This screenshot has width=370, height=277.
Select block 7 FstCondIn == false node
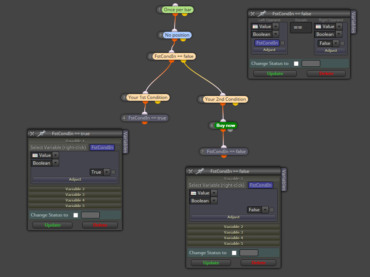226,152
